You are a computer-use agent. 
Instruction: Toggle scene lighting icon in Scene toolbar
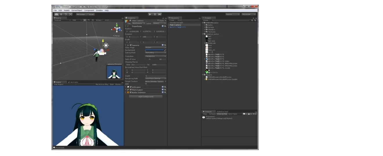[x=85, y=20]
